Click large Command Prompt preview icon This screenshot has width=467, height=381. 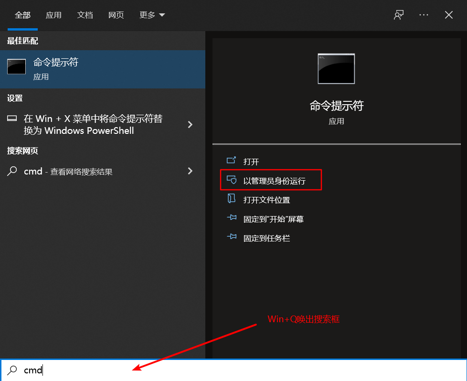(336, 68)
